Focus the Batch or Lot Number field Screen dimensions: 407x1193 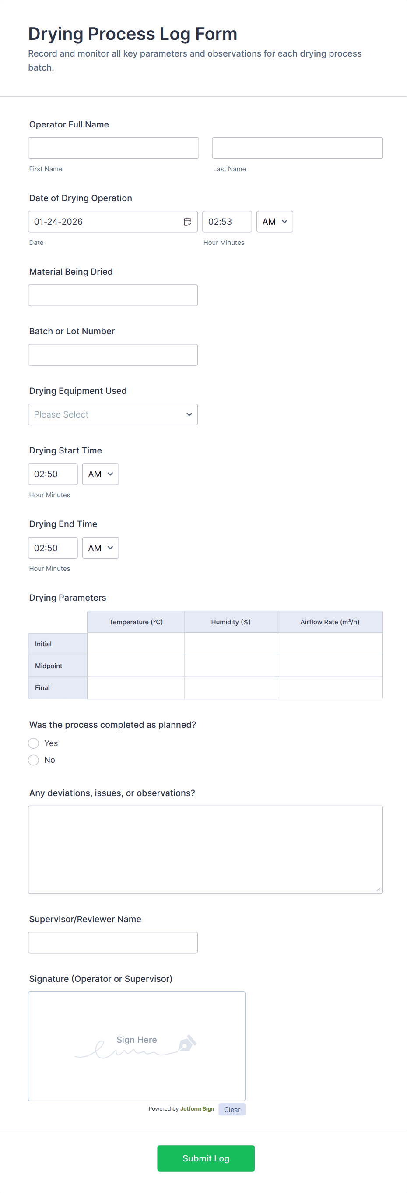coord(113,355)
